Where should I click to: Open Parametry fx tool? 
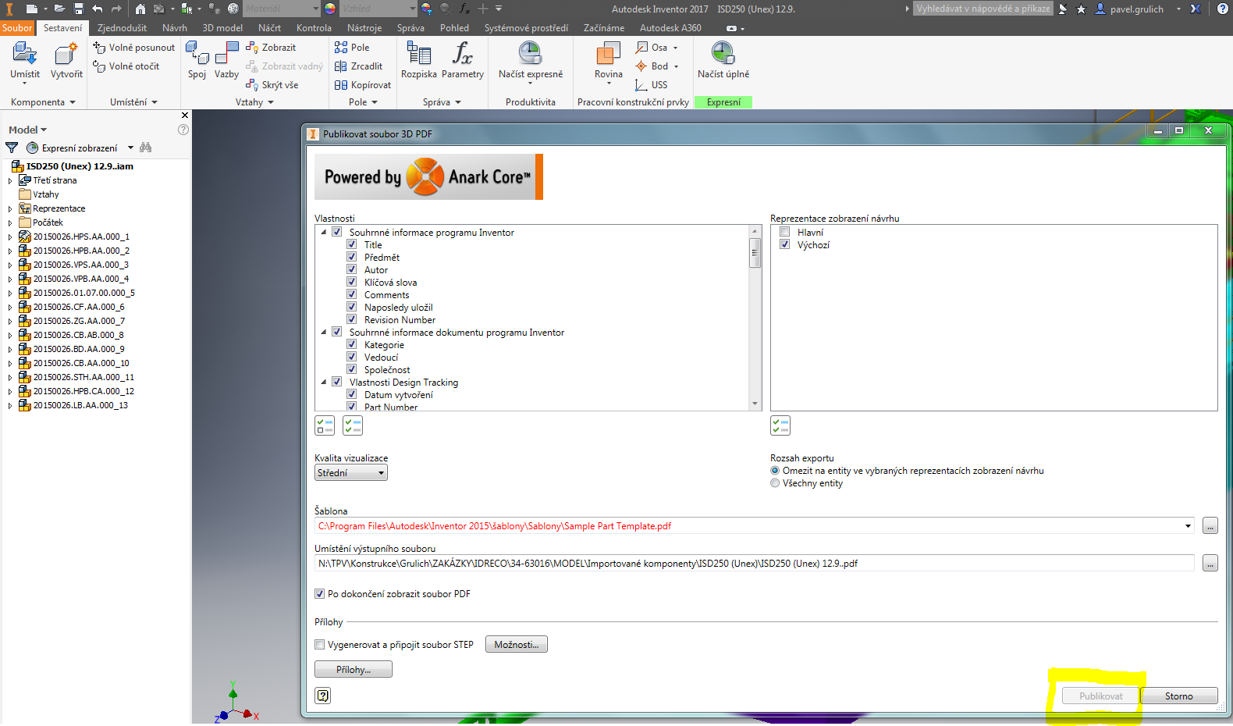[463, 61]
